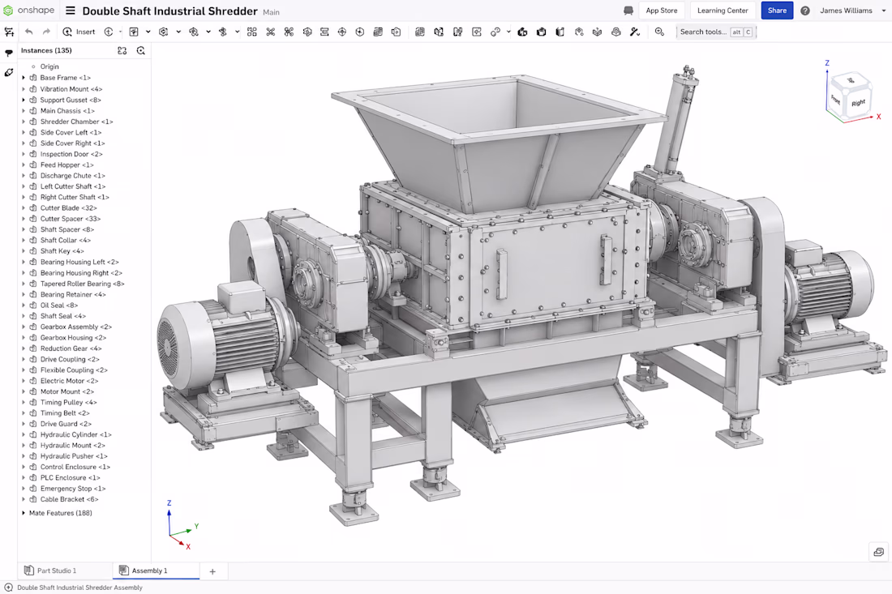892x594 pixels.
Task: Click the Redo arrow in toolbar
Action: point(47,32)
